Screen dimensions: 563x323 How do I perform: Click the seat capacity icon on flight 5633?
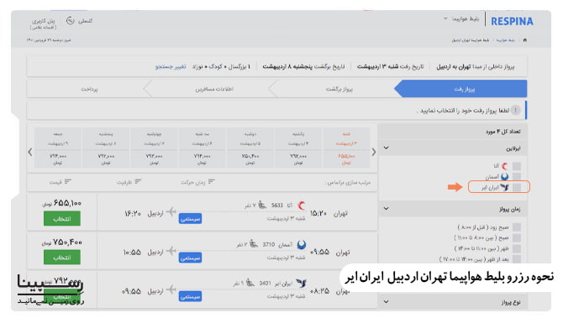(x=262, y=206)
